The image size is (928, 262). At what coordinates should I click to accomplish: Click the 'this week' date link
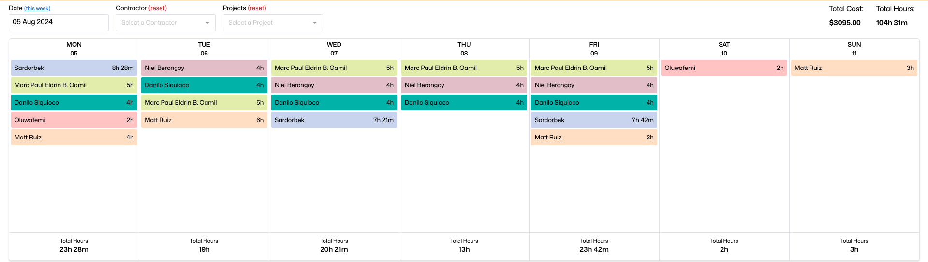[37, 9]
